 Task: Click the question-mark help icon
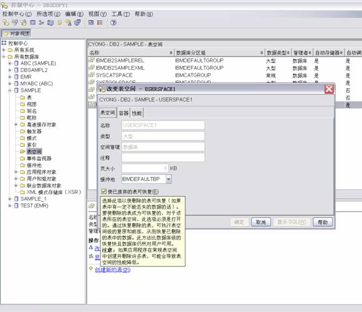click(114, 22)
